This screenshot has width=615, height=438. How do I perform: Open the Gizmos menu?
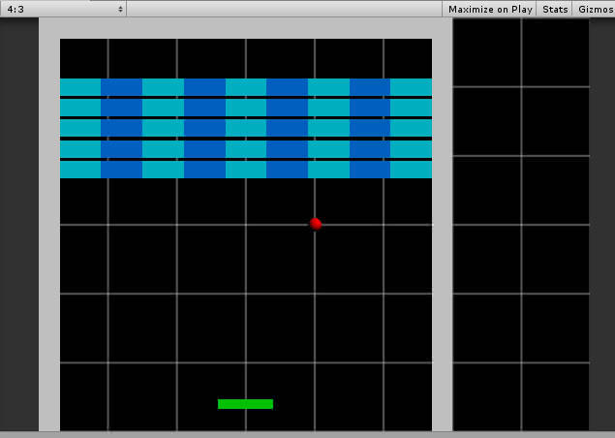coord(595,9)
